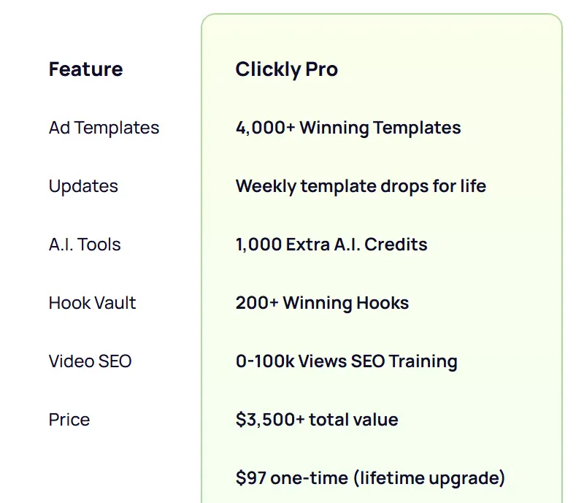Select the Clickly Pro column heading
Viewport: 584px width, 503px height.
tap(286, 69)
